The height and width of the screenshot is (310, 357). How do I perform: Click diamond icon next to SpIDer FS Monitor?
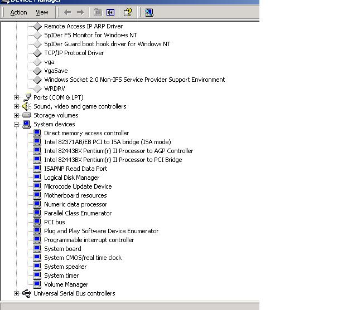click(37, 35)
